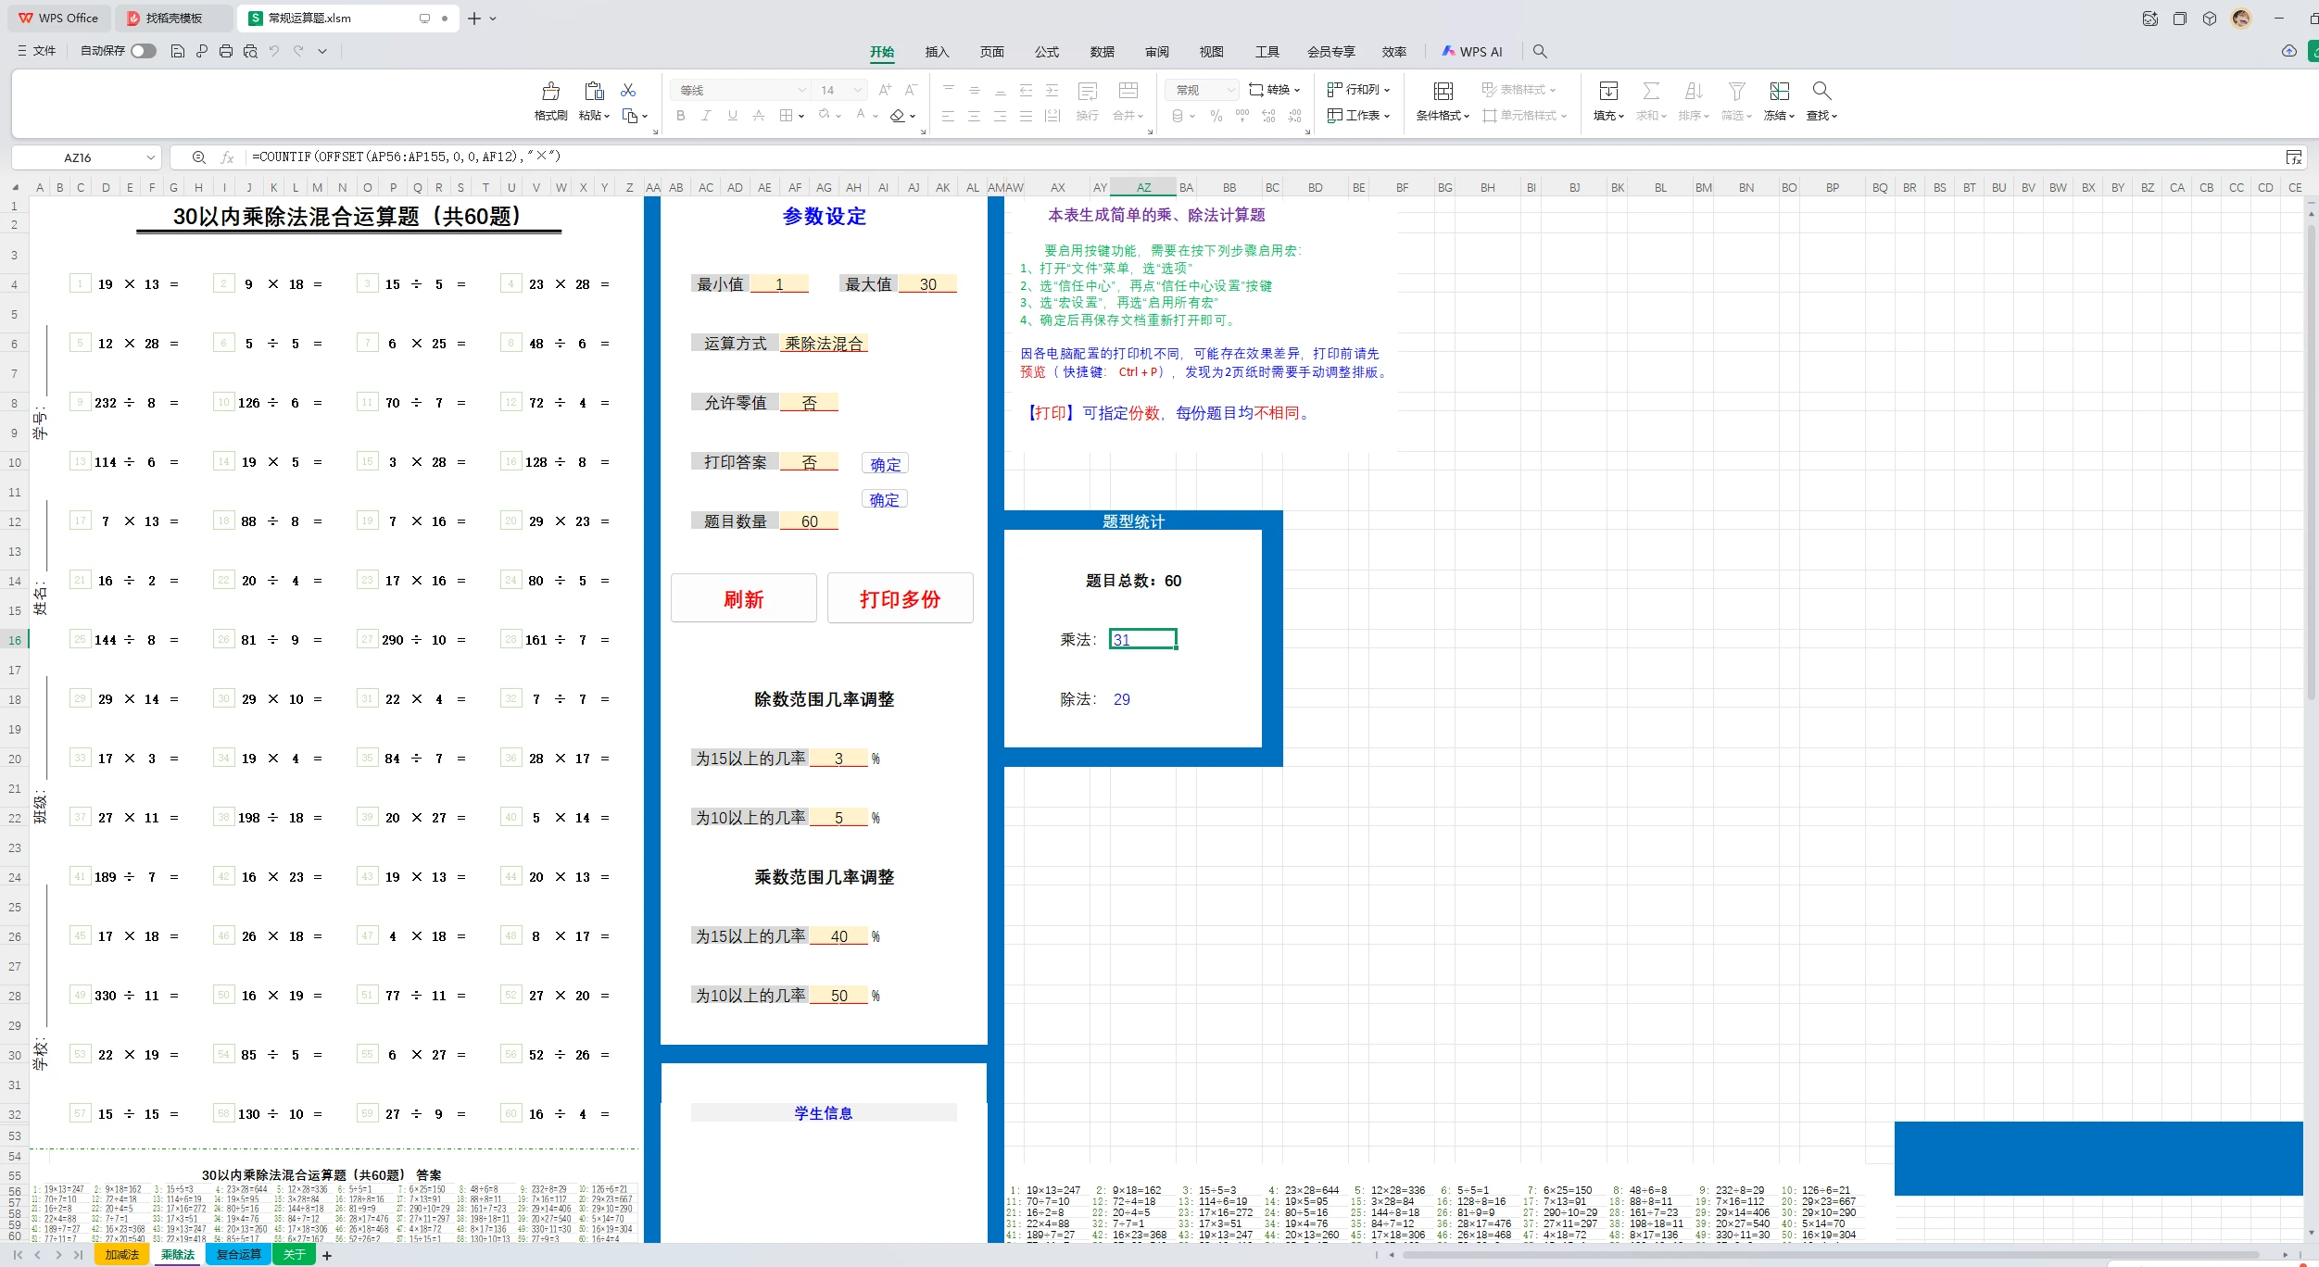The image size is (2319, 1267).
Task: Click the Cut scissors icon
Action: point(629,88)
